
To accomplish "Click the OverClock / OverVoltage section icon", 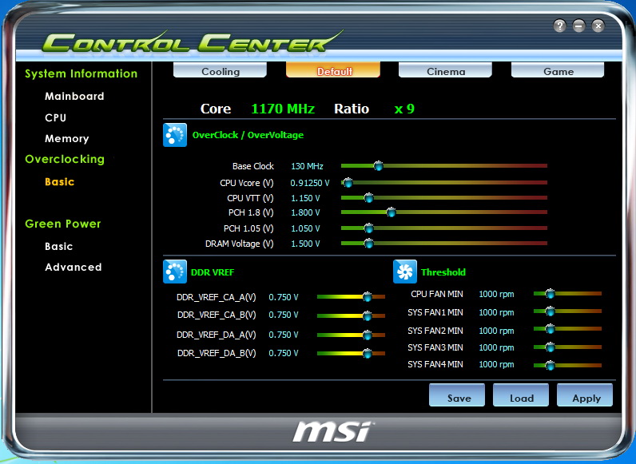I will 174,135.
